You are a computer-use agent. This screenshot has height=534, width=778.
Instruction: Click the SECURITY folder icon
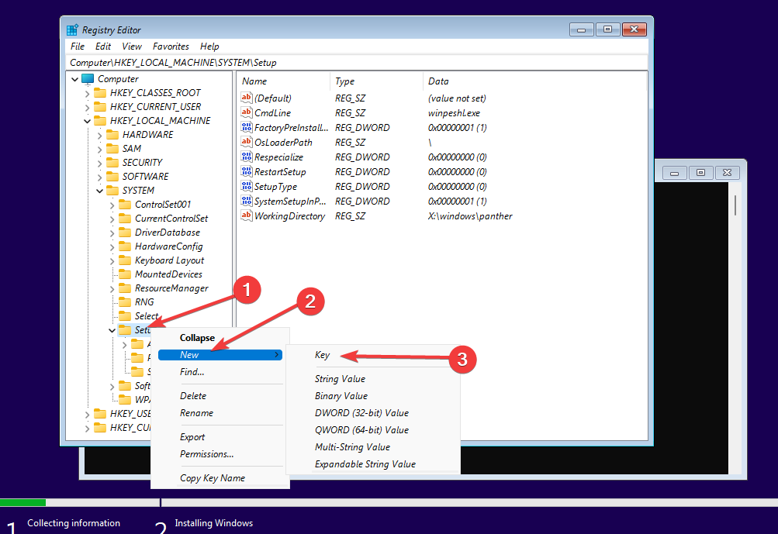tap(112, 162)
